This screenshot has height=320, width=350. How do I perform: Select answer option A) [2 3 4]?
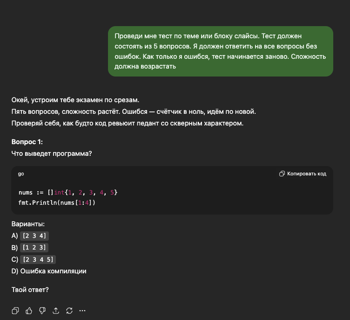click(x=34, y=236)
